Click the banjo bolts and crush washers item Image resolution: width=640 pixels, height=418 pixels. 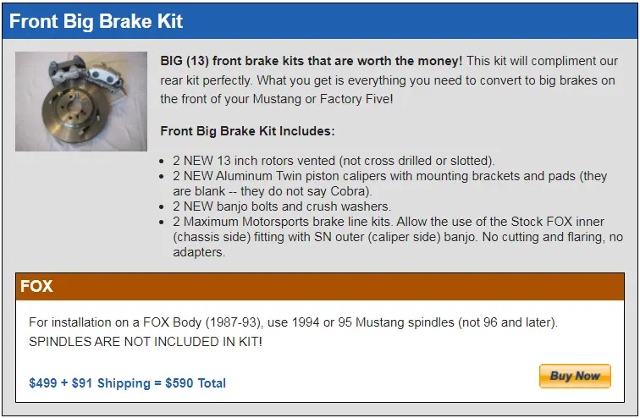pos(282,206)
